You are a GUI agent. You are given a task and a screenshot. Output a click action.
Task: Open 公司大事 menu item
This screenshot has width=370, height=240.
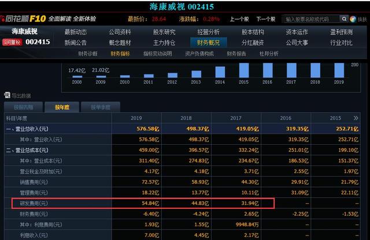point(297,43)
